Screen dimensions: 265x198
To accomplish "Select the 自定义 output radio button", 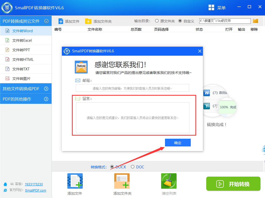I will (x=180, y=21).
